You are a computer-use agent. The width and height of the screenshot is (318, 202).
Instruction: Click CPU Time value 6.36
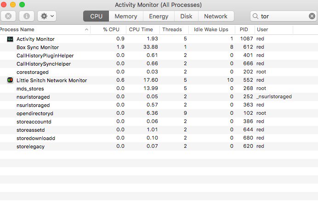click(152, 113)
